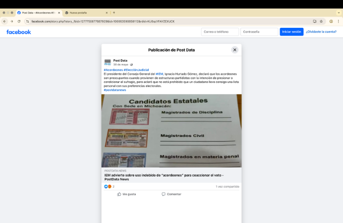Open the #IEM hashtag in post text
343x223 pixels.
159,74
